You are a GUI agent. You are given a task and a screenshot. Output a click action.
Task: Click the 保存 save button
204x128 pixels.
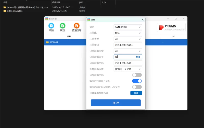coord(116,103)
